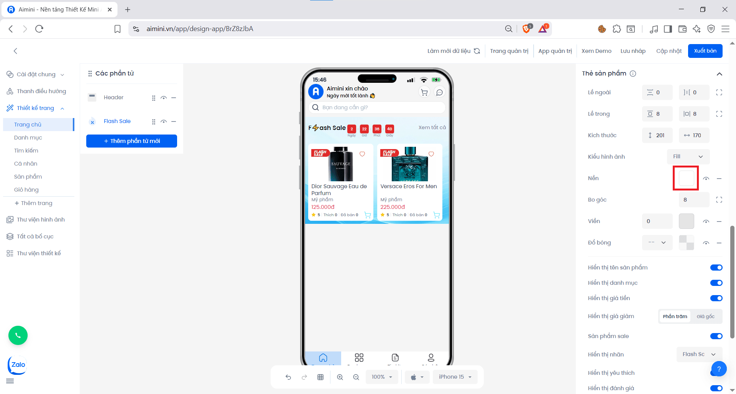Click the Xuất bản button

pyautogui.click(x=705, y=51)
